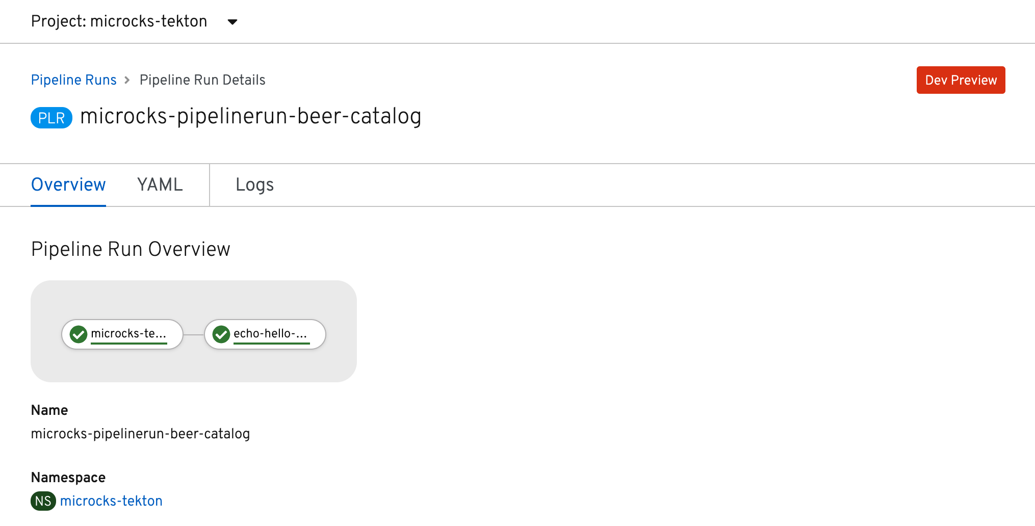Select the pipeline run name text under Name
This screenshot has height=526, width=1035.
[x=141, y=434]
